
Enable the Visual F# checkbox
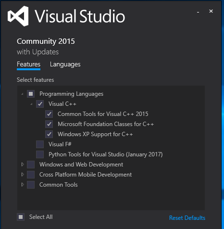tap(40, 144)
